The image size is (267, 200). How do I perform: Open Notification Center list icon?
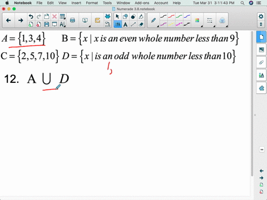(259, 3)
